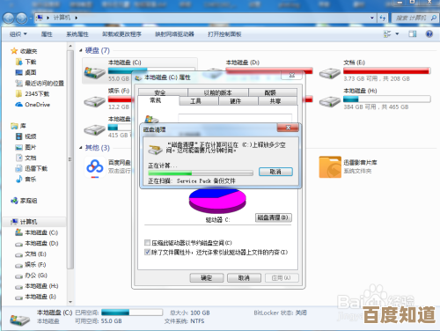440x331 pixels.
Task: Collapse the 其他 (3) group
Action: click(81, 148)
